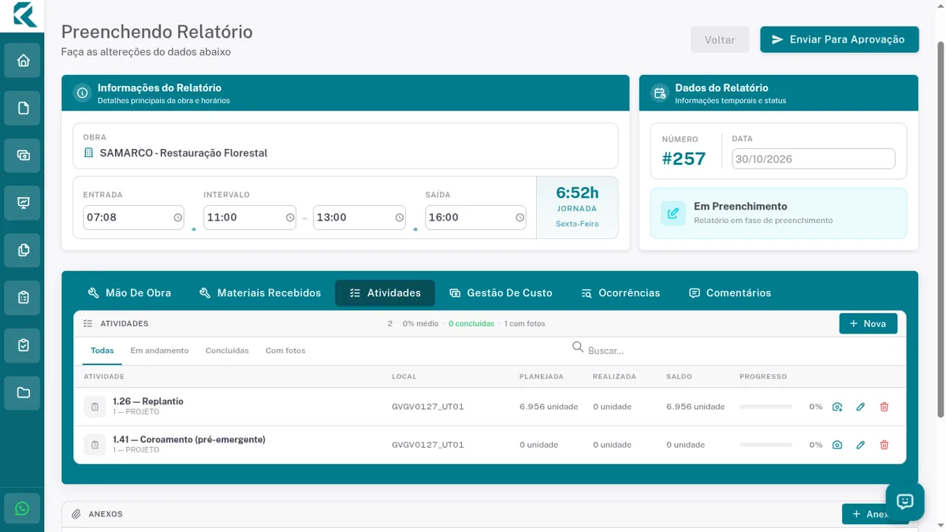Screen dimensions: 946x532
Task: Open the chat support widget
Action: (x=905, y=500)
